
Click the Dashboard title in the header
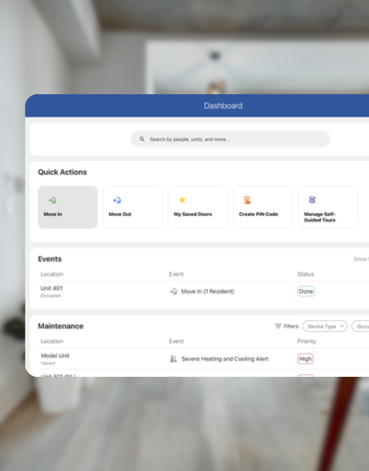(x=223, y=106)
